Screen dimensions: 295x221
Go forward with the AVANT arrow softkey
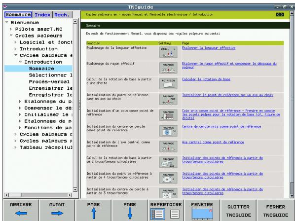tap(57, 210)
